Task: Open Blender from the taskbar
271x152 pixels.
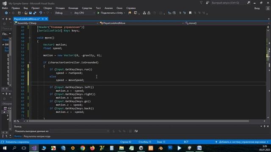Action: point(160,148)
